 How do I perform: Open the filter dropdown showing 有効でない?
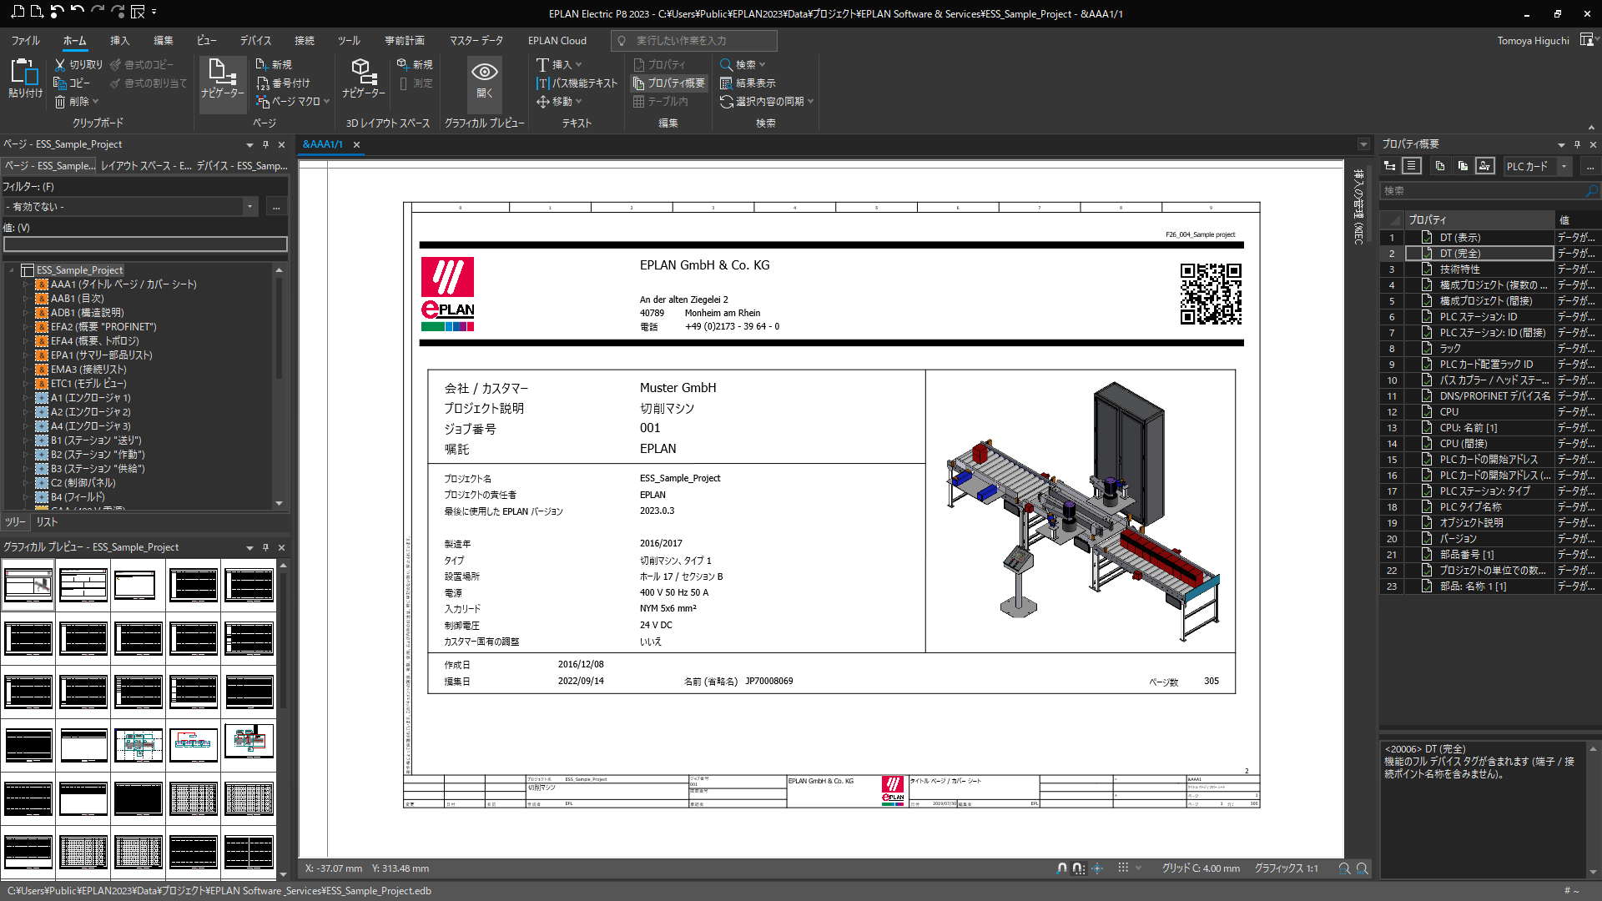pos(249,206)
